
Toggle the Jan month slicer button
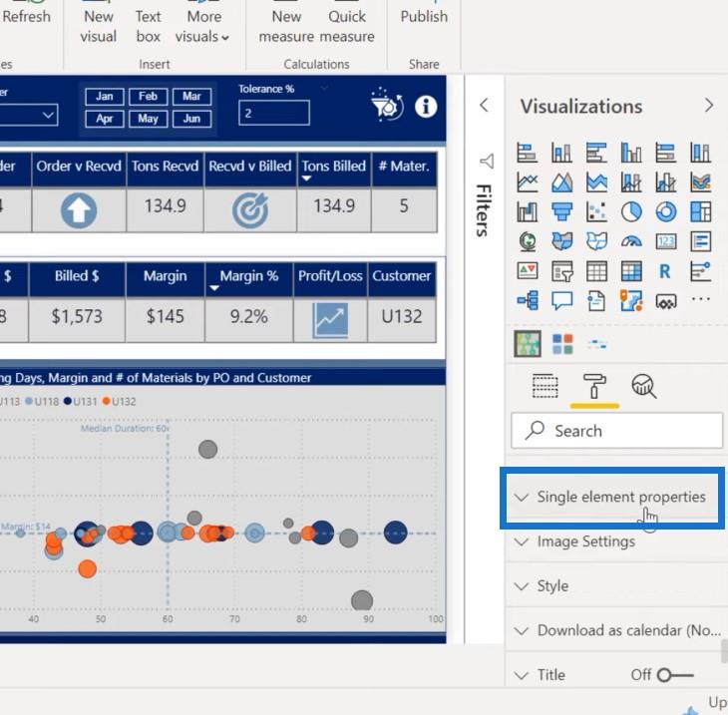[105, 97]
